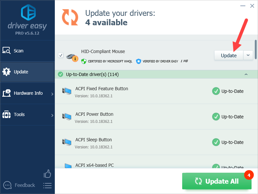This screenshot has height=194, width=258.
Task: Close the Driver Easy window
Action: [x=252, y=6]
